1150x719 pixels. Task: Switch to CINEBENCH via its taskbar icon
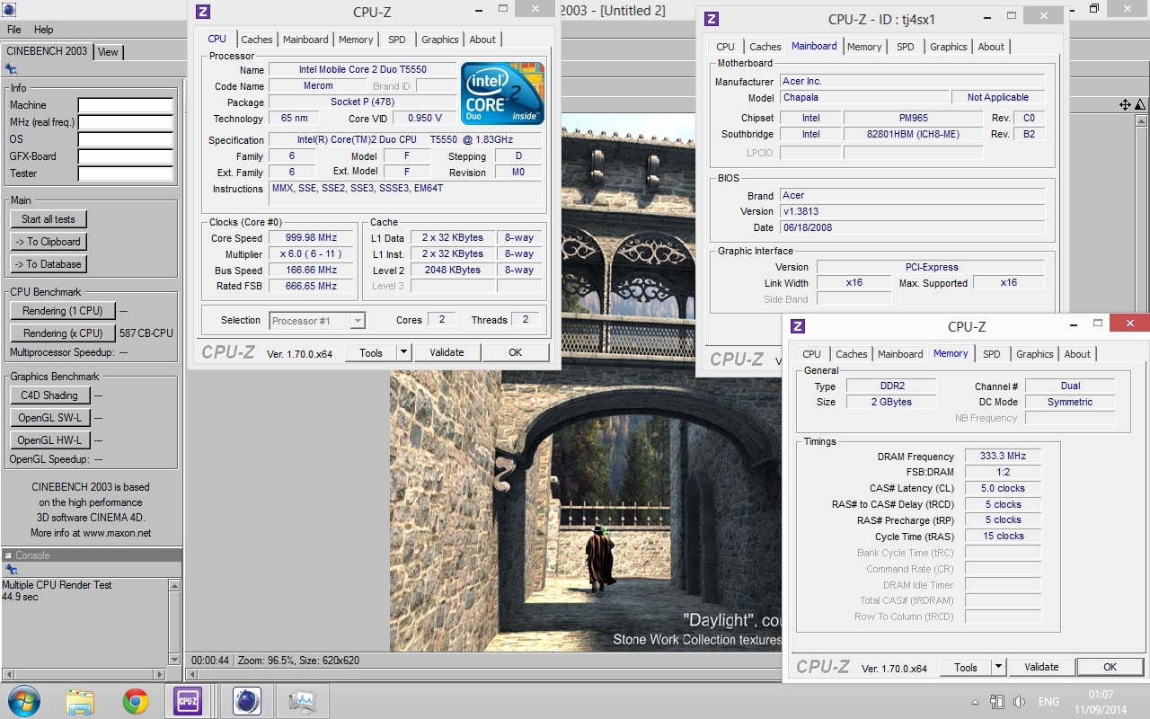[247, 701]
